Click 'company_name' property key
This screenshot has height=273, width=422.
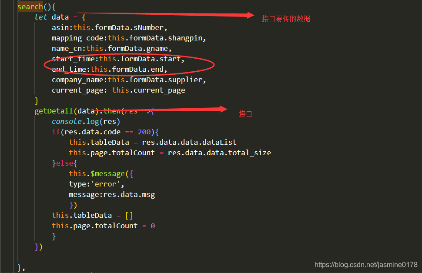tap(77, 80)
